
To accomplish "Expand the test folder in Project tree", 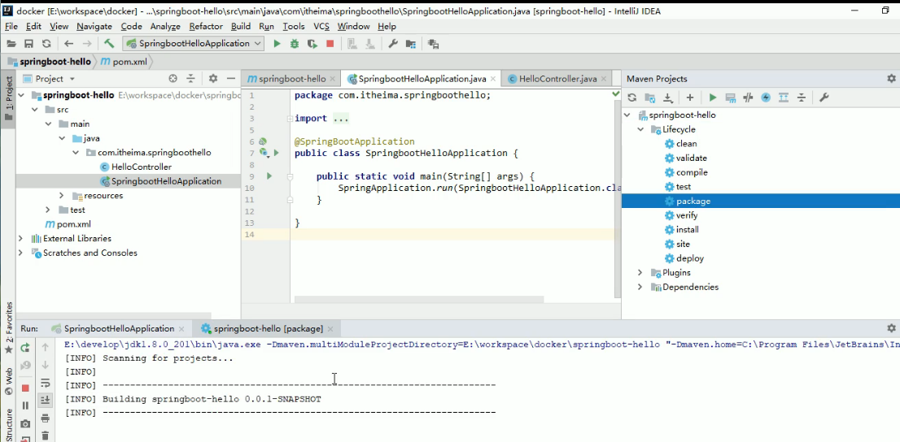I will coord(48,210).
